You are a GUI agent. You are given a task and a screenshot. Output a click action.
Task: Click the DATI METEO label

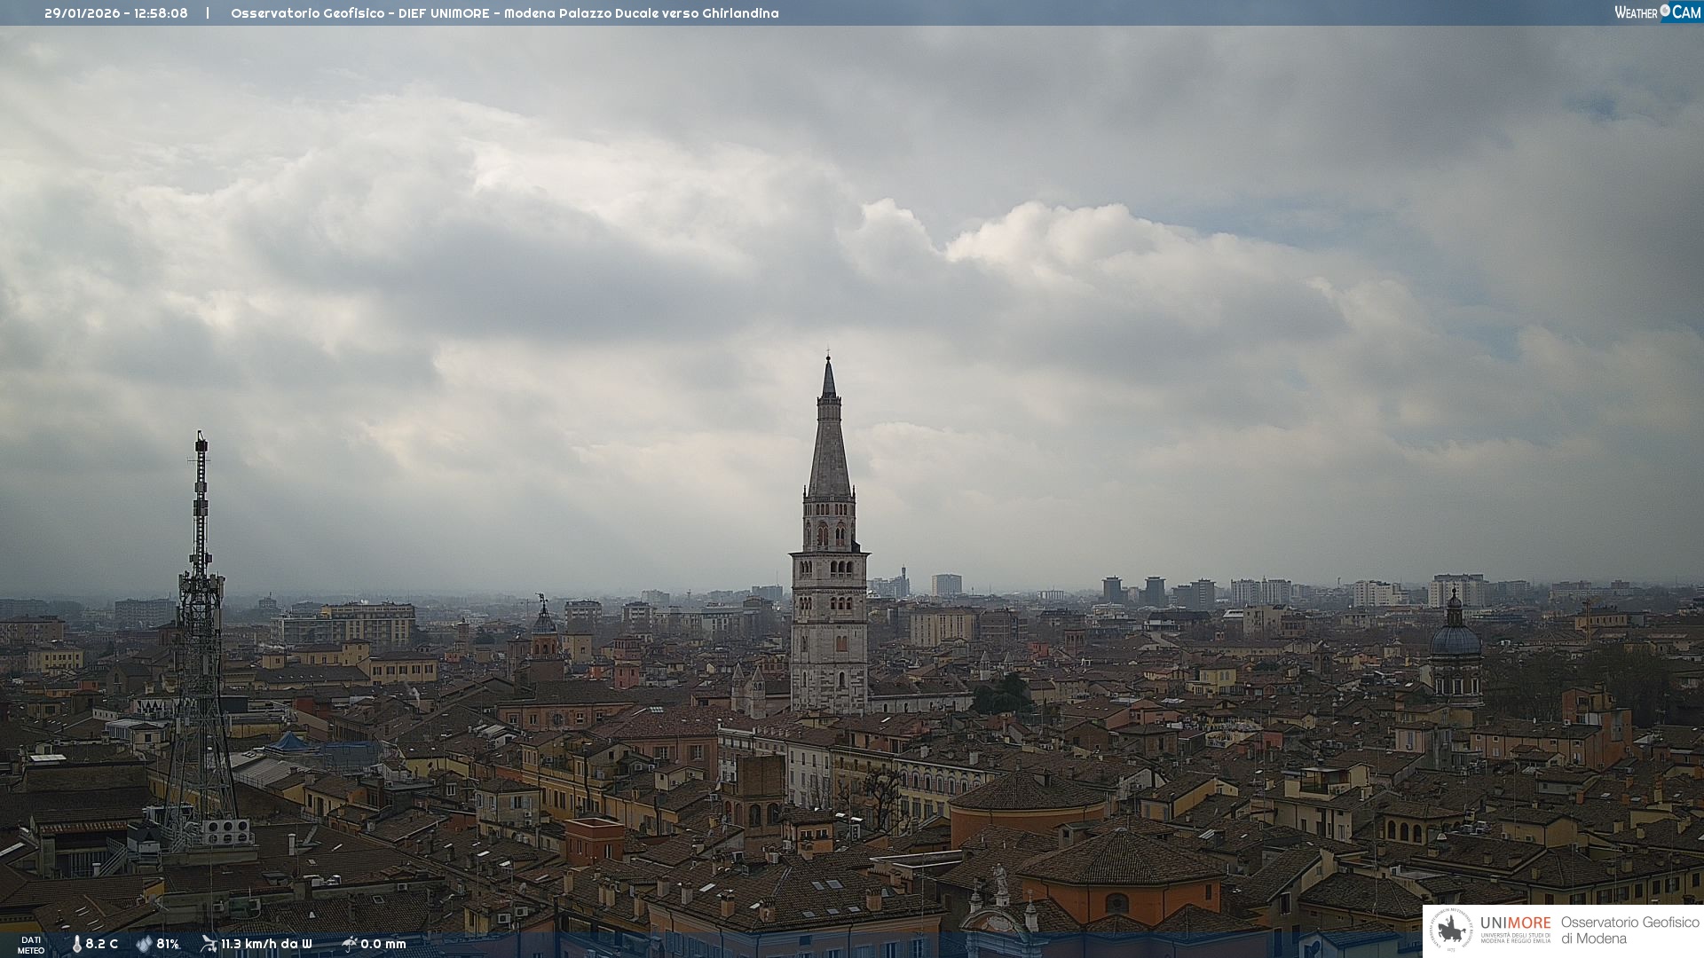coord(31,945)
